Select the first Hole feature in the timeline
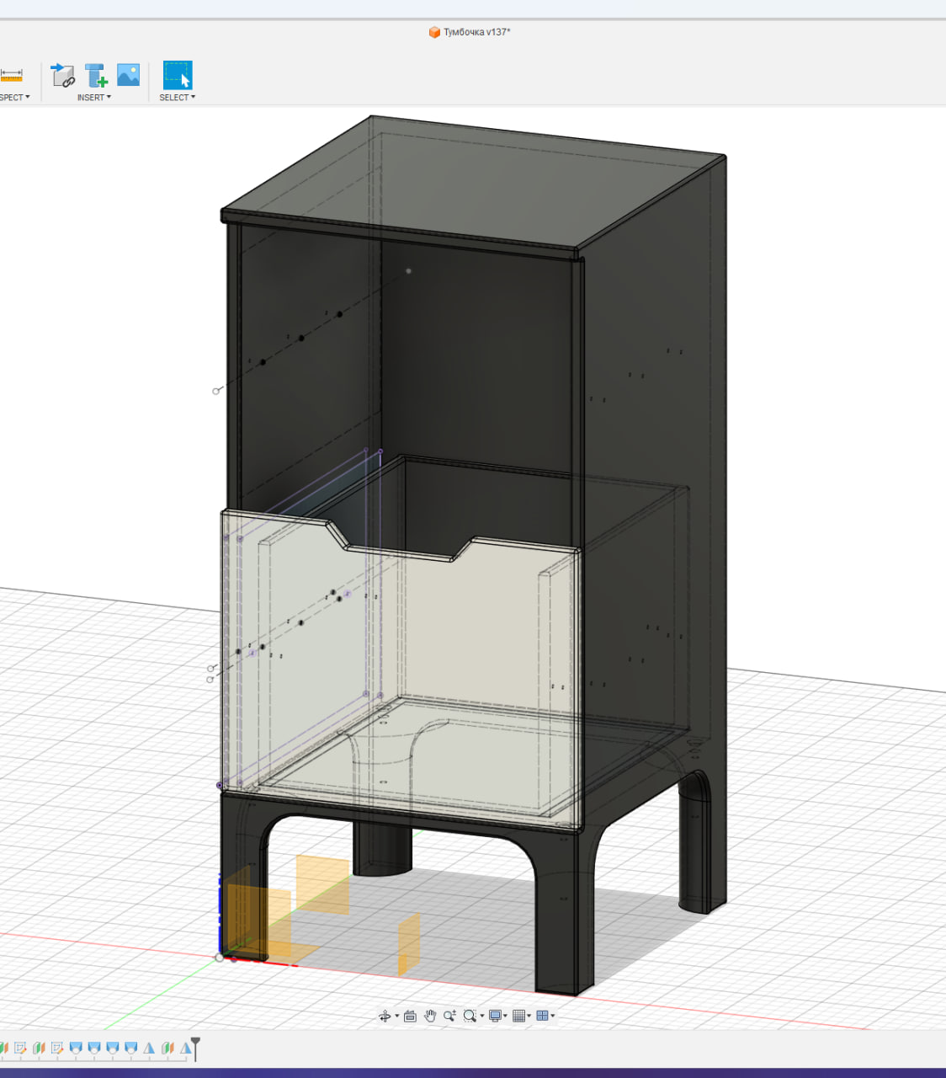Screen dimensions: 946x1078 76,1049
